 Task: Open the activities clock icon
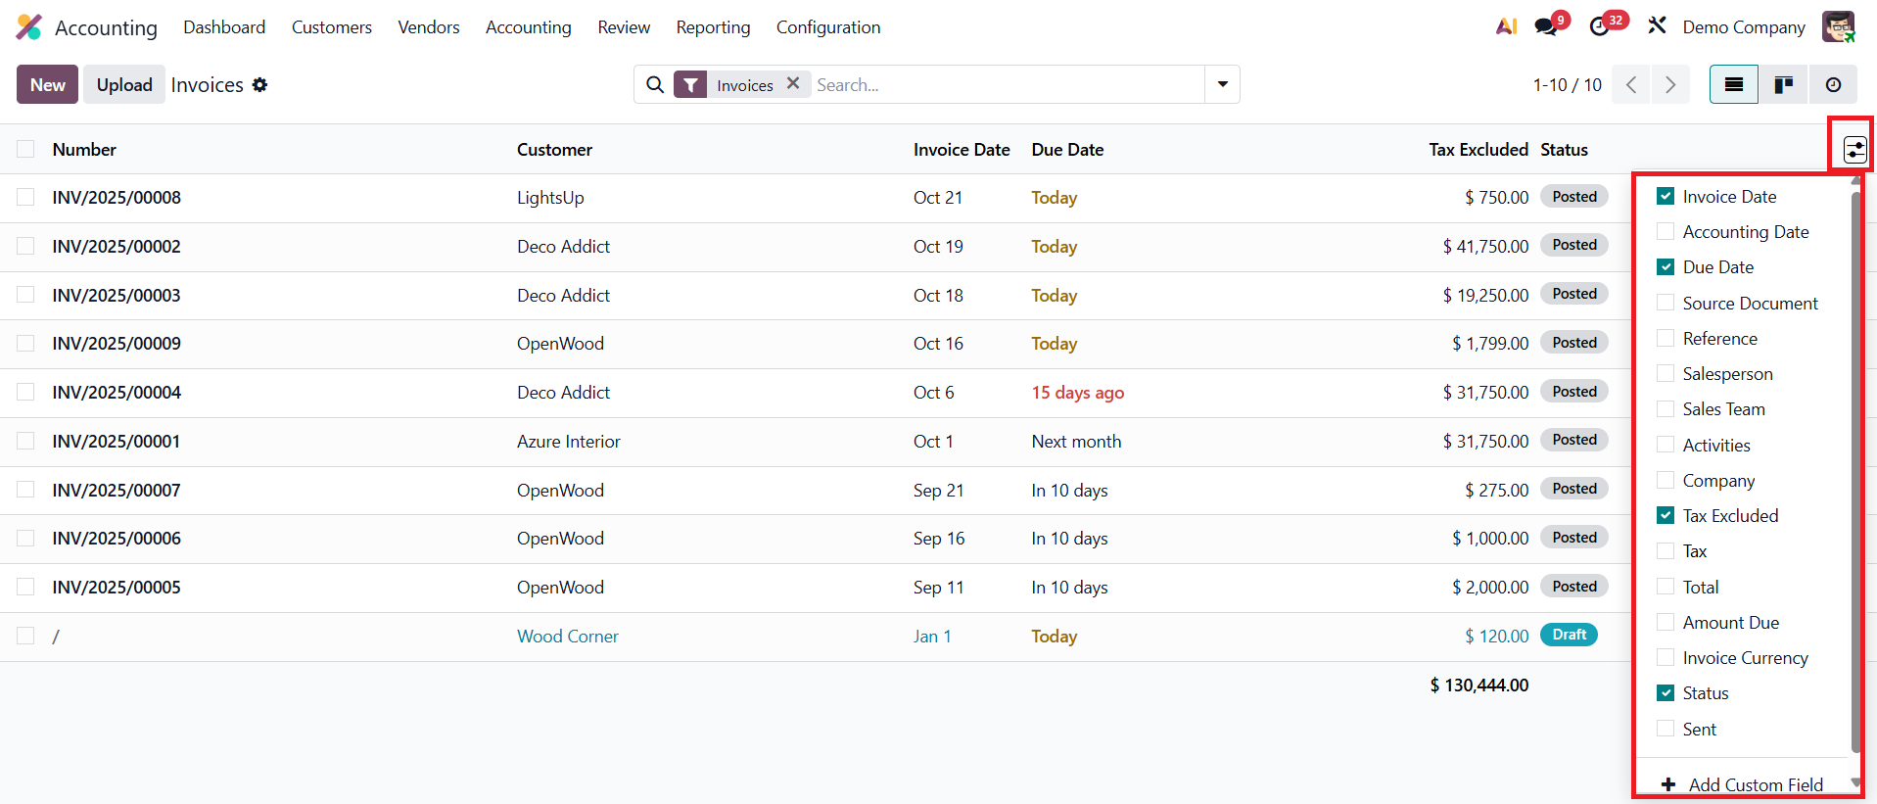1600,26
